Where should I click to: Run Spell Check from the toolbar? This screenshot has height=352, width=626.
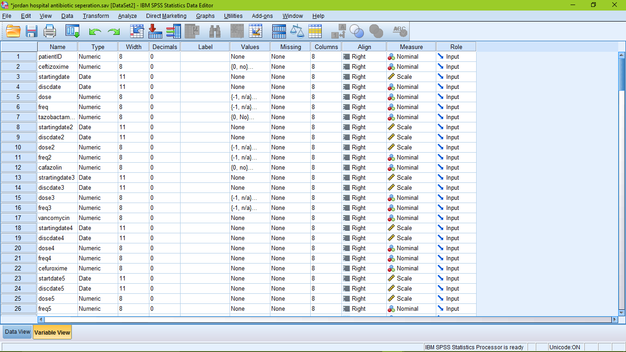pyautogui.click(x=398, y=31)
